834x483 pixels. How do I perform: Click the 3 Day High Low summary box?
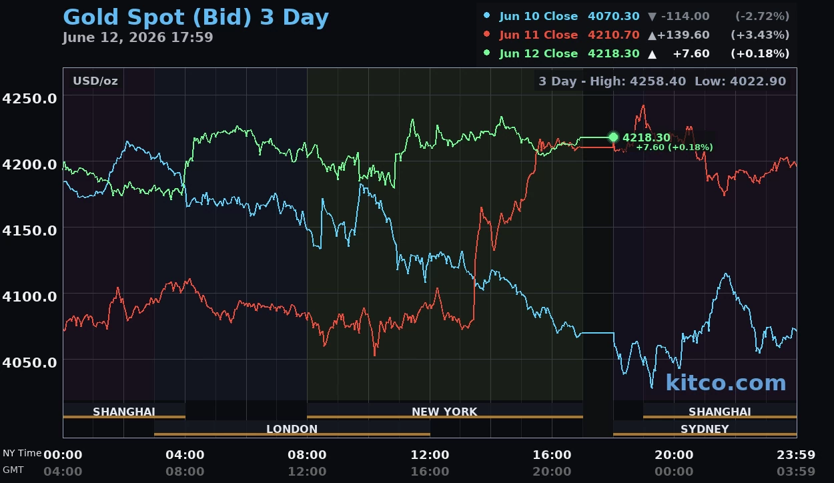[663, 81]
